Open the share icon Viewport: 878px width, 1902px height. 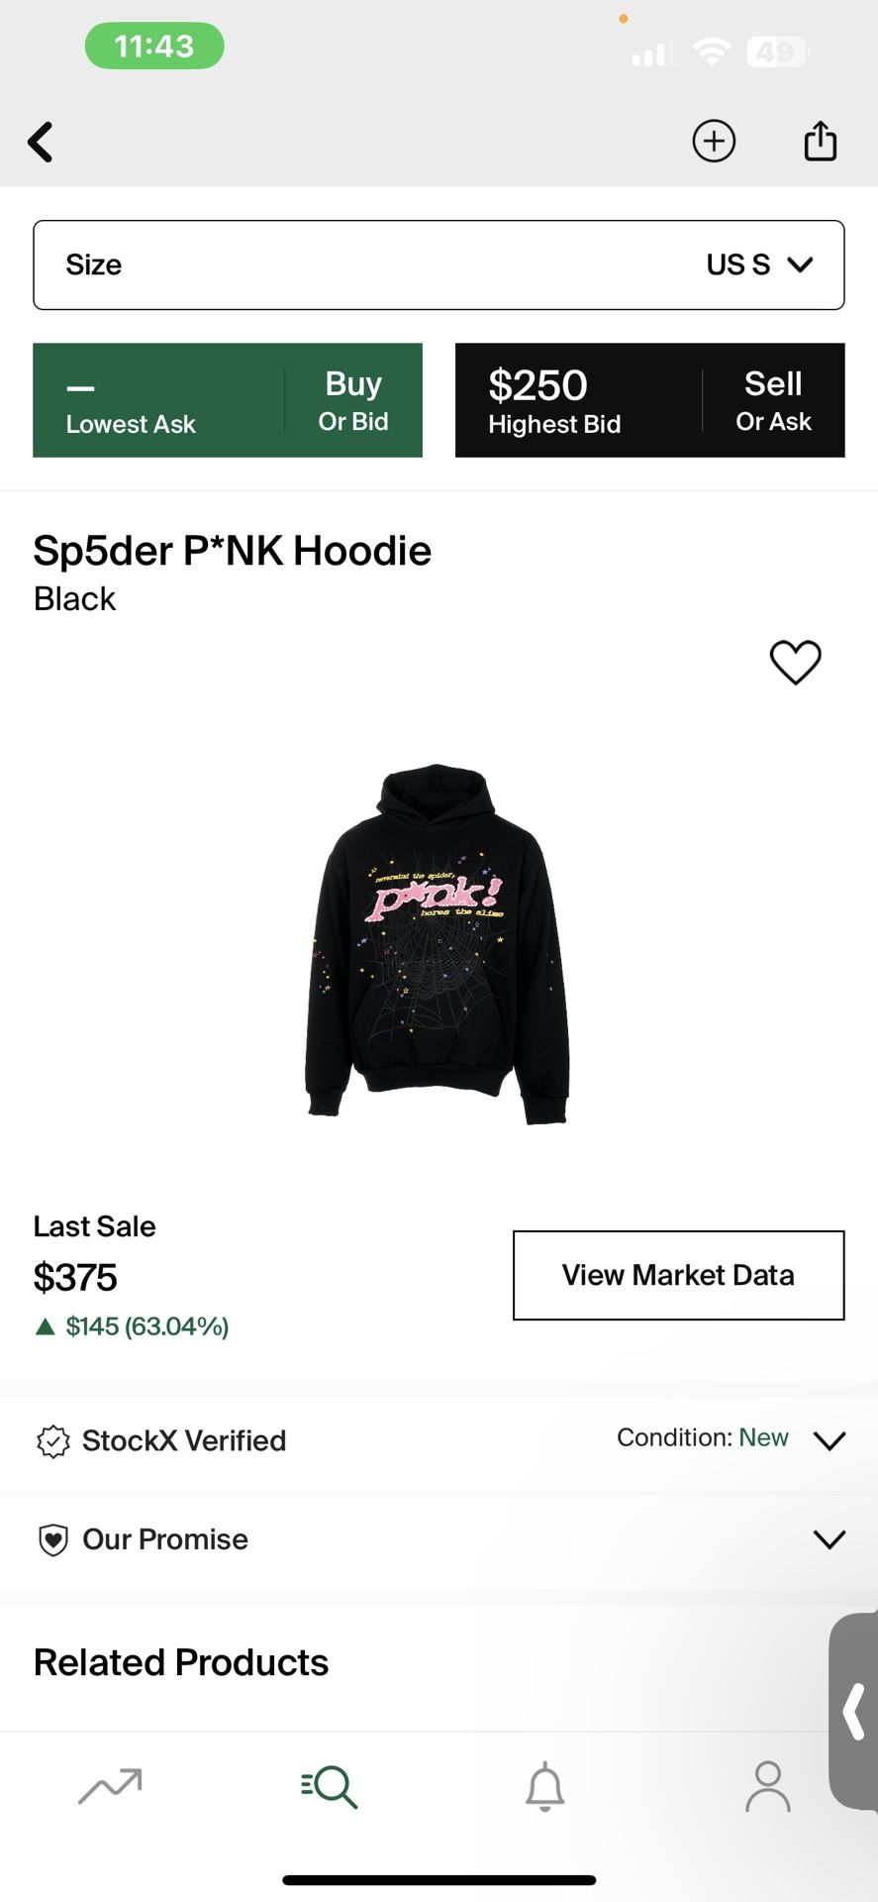(820, 141)
